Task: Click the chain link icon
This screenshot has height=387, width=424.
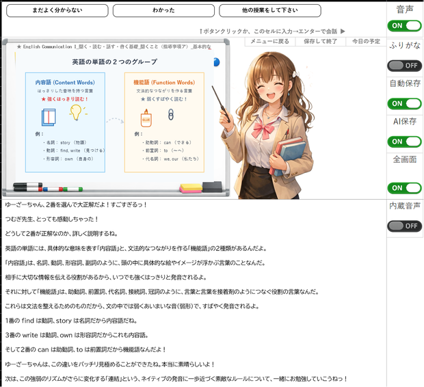Action: [171, 115]
